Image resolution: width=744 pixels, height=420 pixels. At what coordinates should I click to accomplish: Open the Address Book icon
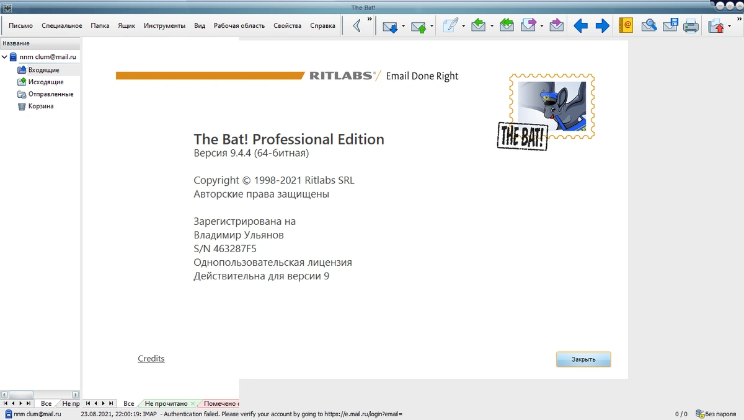tap(626, 26)
